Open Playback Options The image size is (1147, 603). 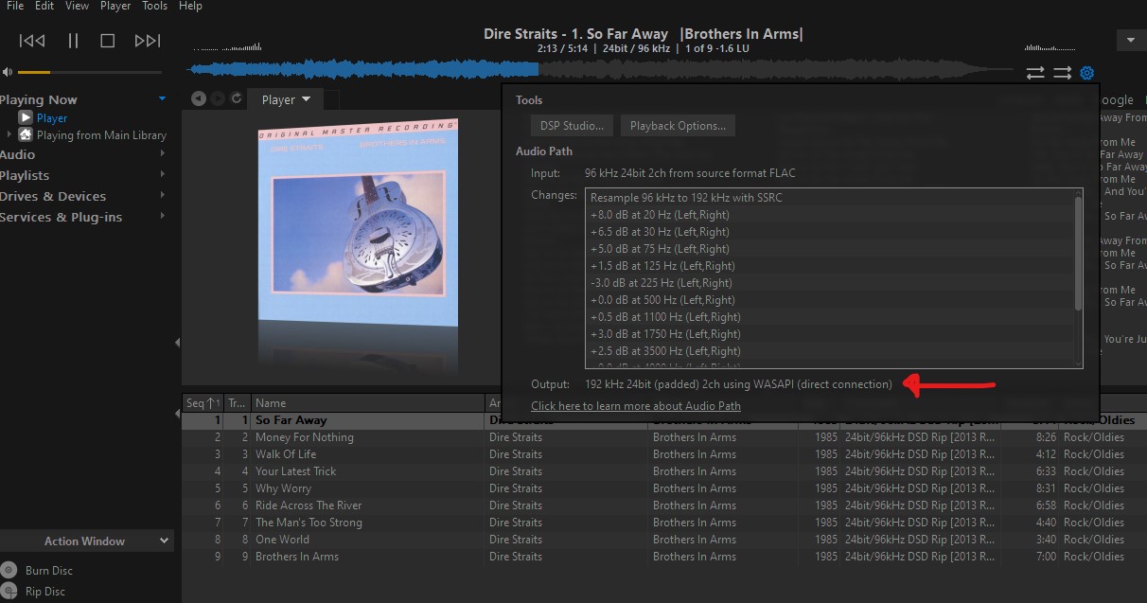pos(678,126)
